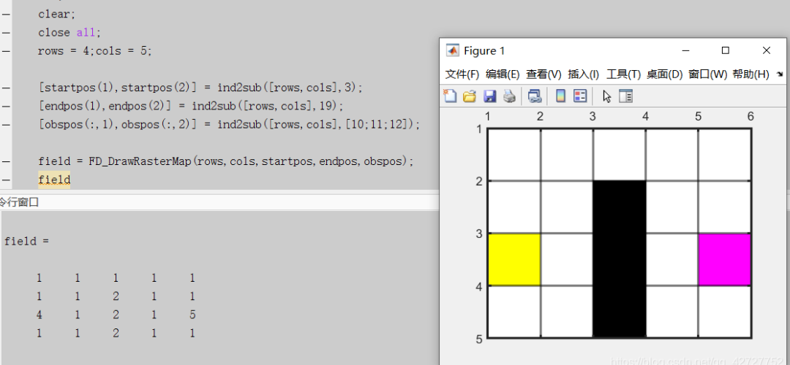
Task: Click the breakpoint dash beside the FD_DrawRasterMap line
Action: tap(6, 161)
